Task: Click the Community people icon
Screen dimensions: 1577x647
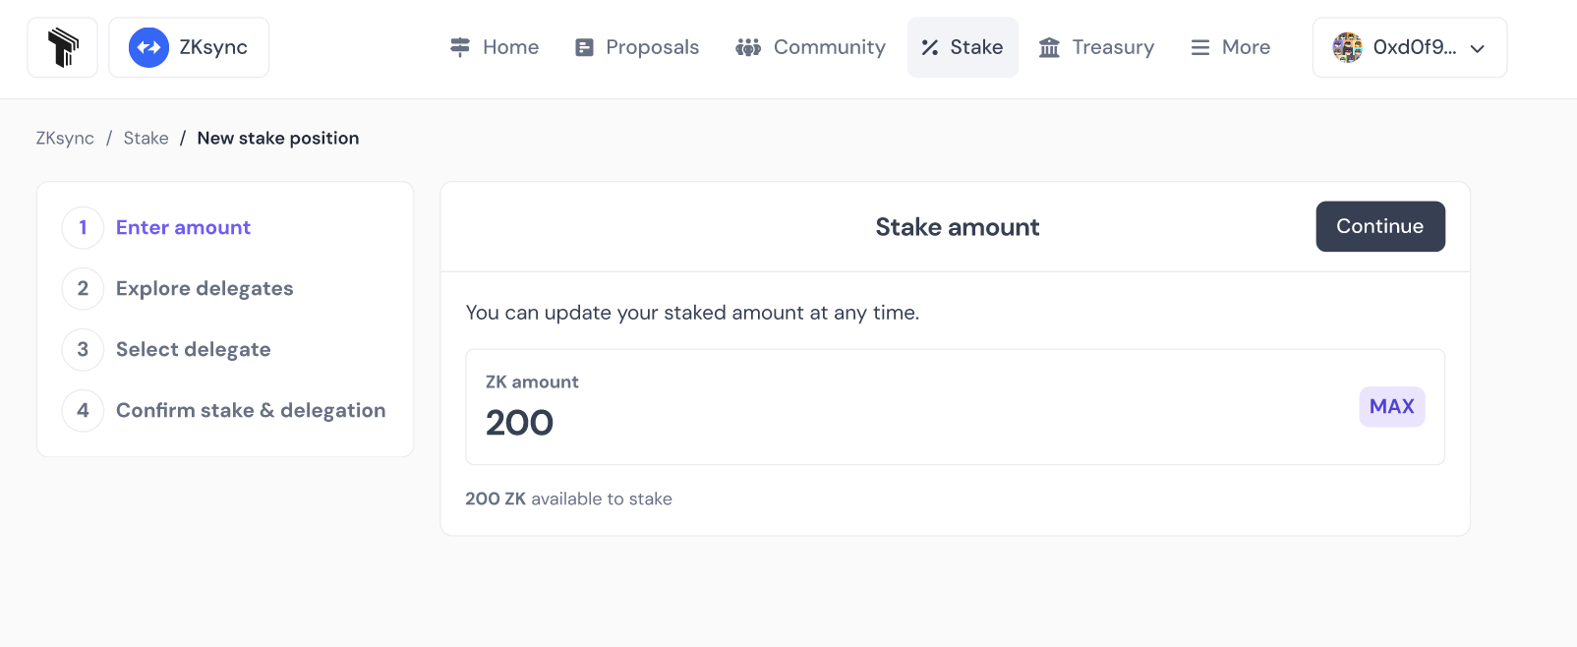Action: [x=748, y=47]
